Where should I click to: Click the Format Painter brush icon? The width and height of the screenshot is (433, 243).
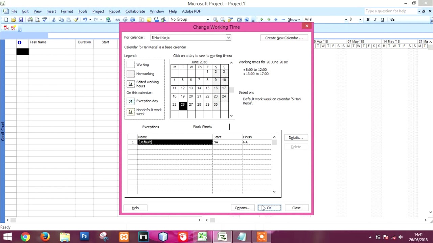pyautogui.click(x=76, y=20)
